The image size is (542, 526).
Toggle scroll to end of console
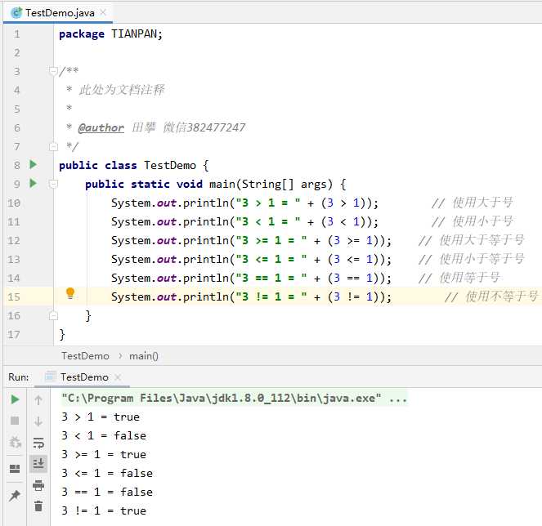point(38,463)
